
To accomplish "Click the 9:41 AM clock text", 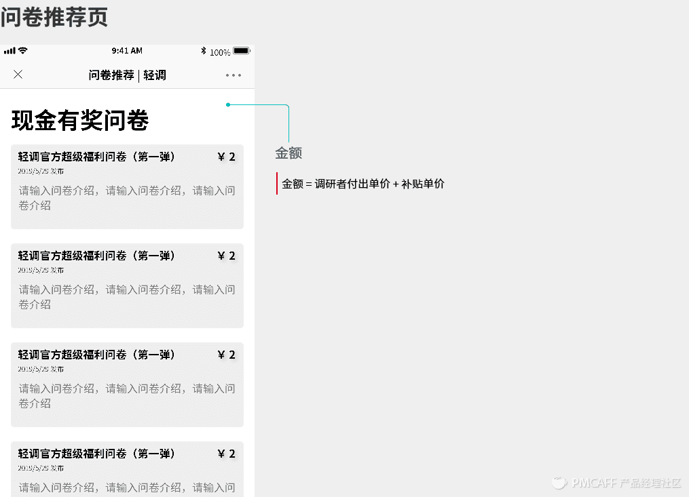I will click(127, 51).
